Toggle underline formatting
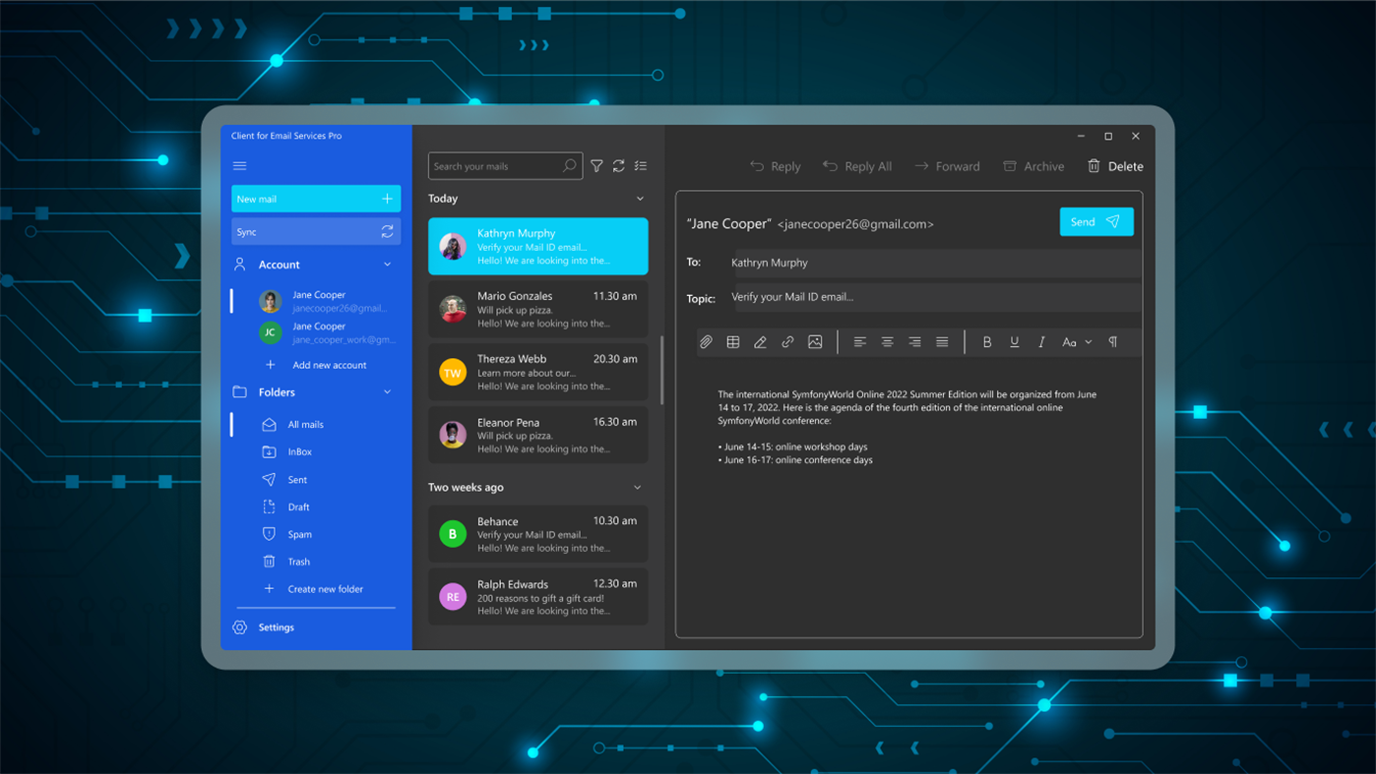Screen dimensions: 1376x774 pyautogui.click(x=1015, y=341)
